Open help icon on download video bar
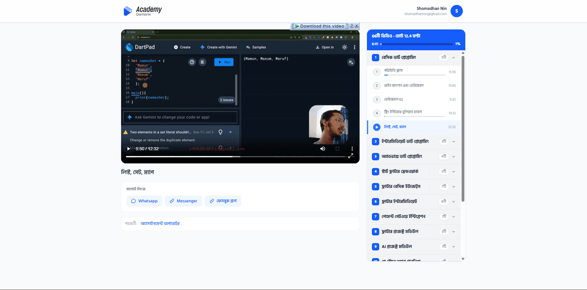 click(x=352, y=26)
